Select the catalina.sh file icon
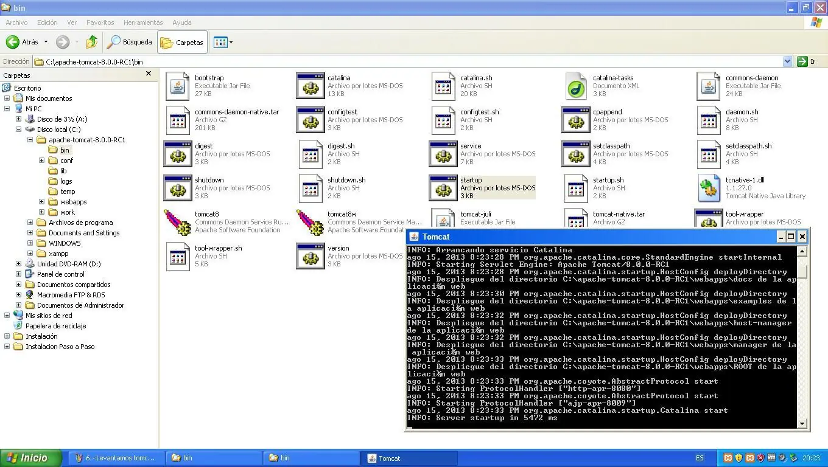The height and width of the screenshot is (467, 828). tap(443, 86)
